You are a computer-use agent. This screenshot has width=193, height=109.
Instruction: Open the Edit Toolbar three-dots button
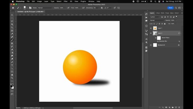pyautogui.click(x=12, y=81)
